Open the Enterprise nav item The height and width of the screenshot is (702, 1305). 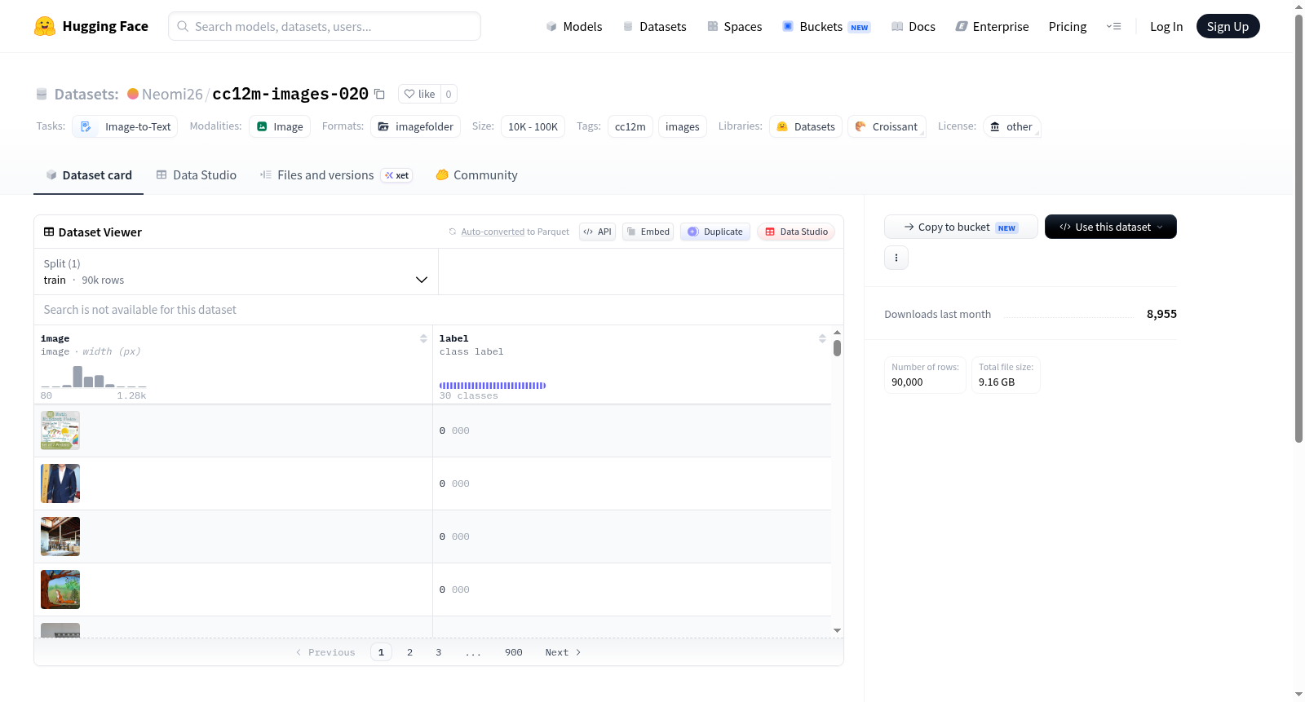(992, 26)
